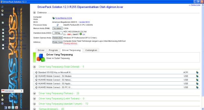204x110 pixels.
Task: Click the Pindai / Scan button
Action: (57, 42)
